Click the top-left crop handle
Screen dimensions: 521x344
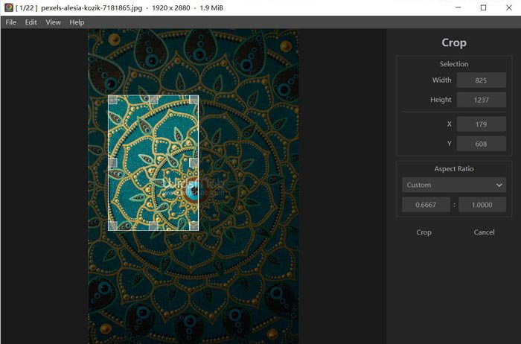click(x=113, y=100)
